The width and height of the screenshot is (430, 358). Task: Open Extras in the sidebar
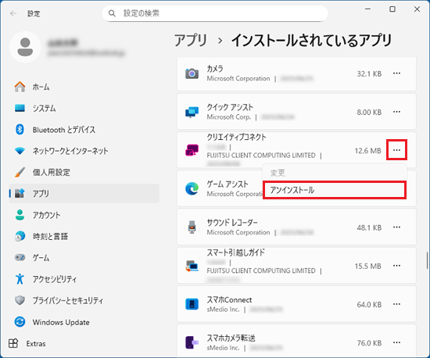coord(84,343)
